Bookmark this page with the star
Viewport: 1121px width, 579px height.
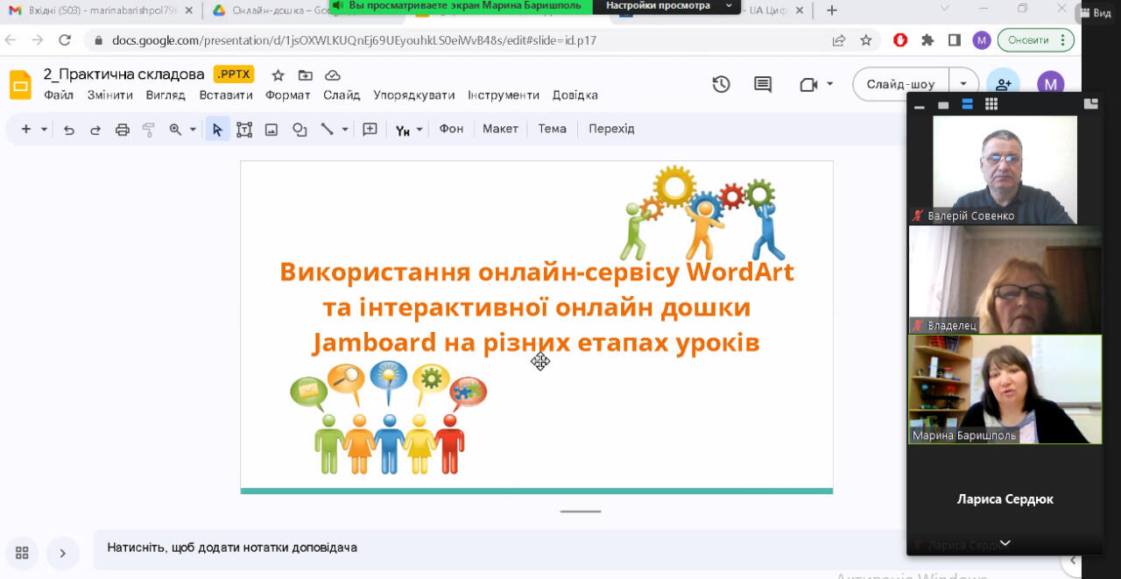(x=866, y=40)
